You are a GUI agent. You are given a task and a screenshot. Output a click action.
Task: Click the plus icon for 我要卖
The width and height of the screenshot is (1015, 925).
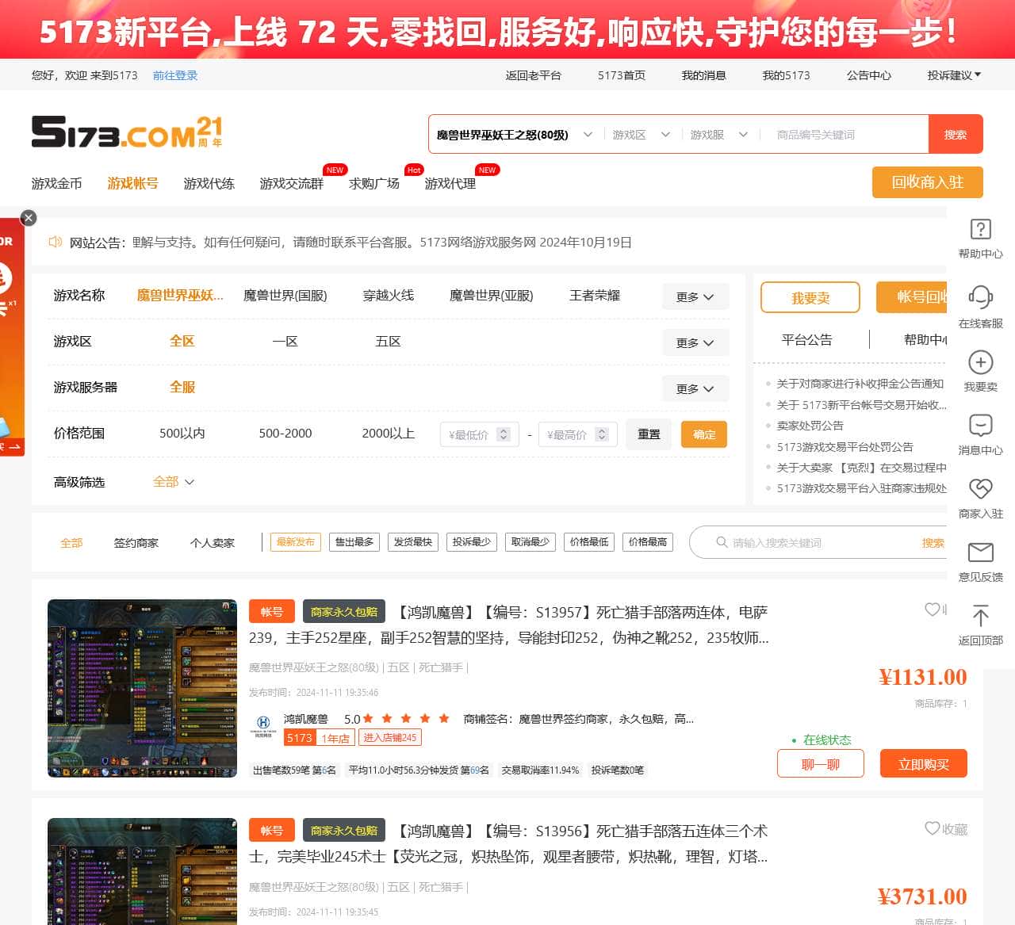(x=981, y=362)
